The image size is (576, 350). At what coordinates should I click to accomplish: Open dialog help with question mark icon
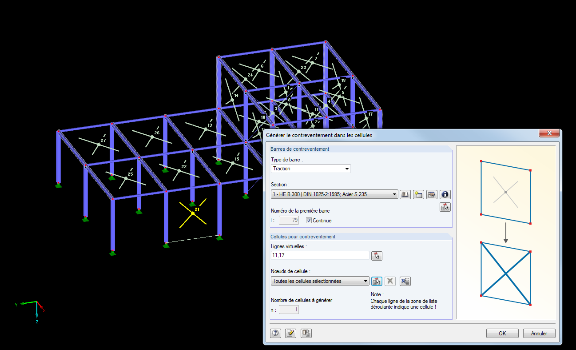tap(275, 333)
